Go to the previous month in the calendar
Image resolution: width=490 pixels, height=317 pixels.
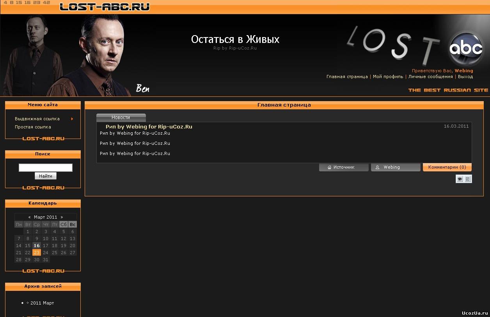pos(30,217)
